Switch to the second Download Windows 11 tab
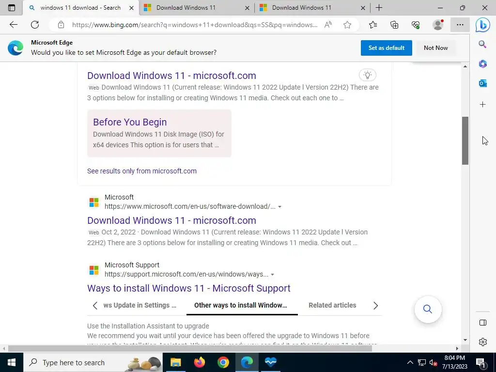Screen dimensions: 496x372 click(186, 8)
